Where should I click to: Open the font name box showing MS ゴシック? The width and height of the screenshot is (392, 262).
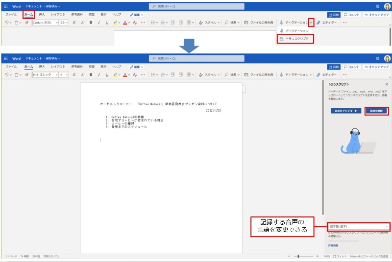pos(45,74)
